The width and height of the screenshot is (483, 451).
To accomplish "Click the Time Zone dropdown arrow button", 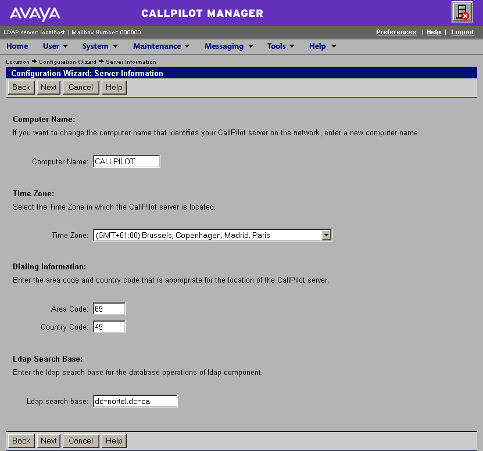I will 326,235.
